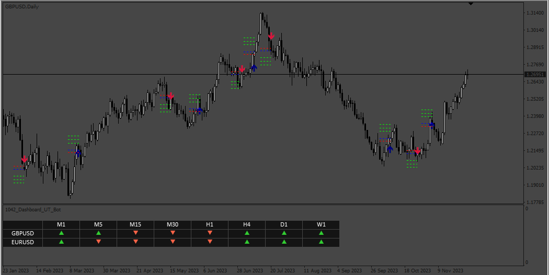Click the GBPUSD H4 green up arrow

point(247,233)
